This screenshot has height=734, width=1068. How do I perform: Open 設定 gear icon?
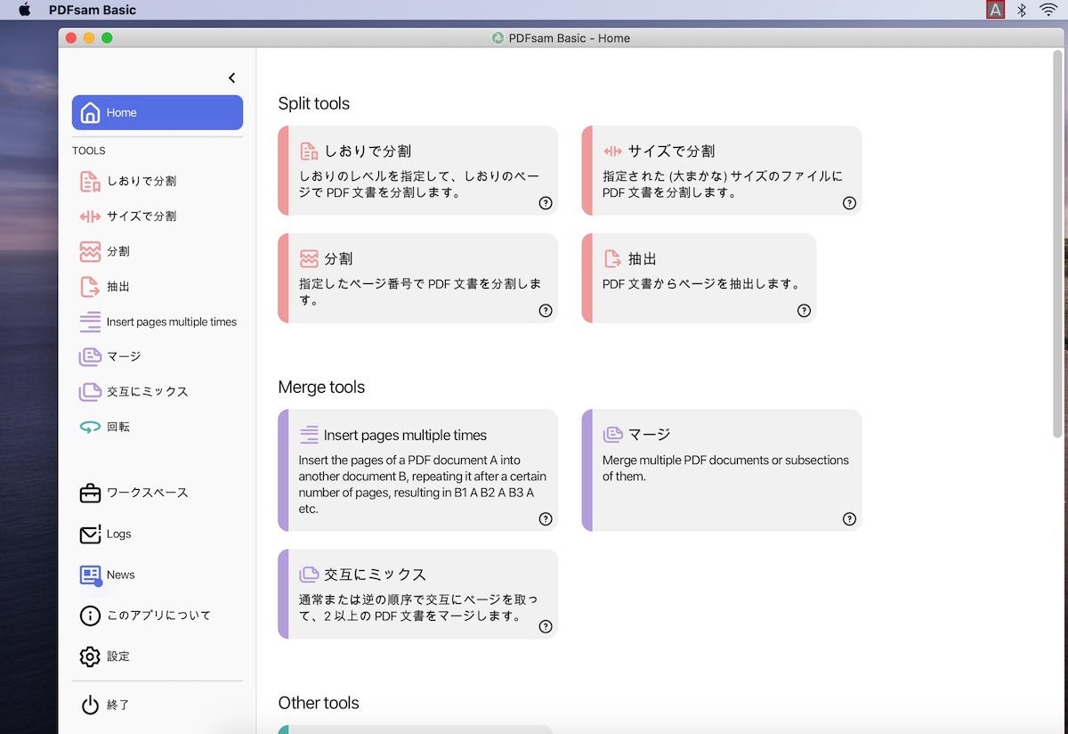point(90,657)
